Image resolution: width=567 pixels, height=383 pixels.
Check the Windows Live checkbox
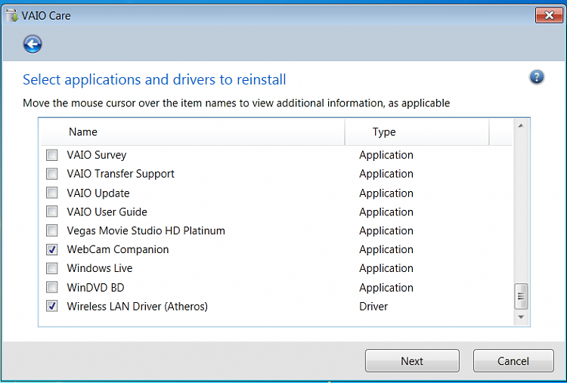(x=51, y=268)
